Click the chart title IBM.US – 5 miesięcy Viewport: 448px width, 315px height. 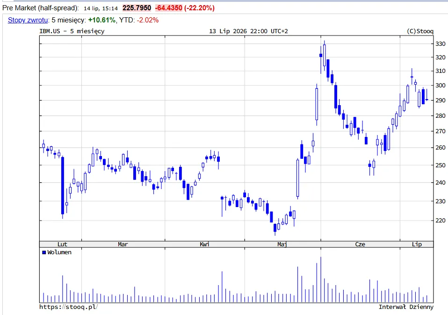(x=72, y=31)
